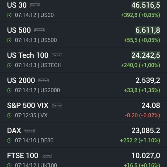
Task: Click the clock icon beside USTECH ticker
Action: click(x=9, y=65)
